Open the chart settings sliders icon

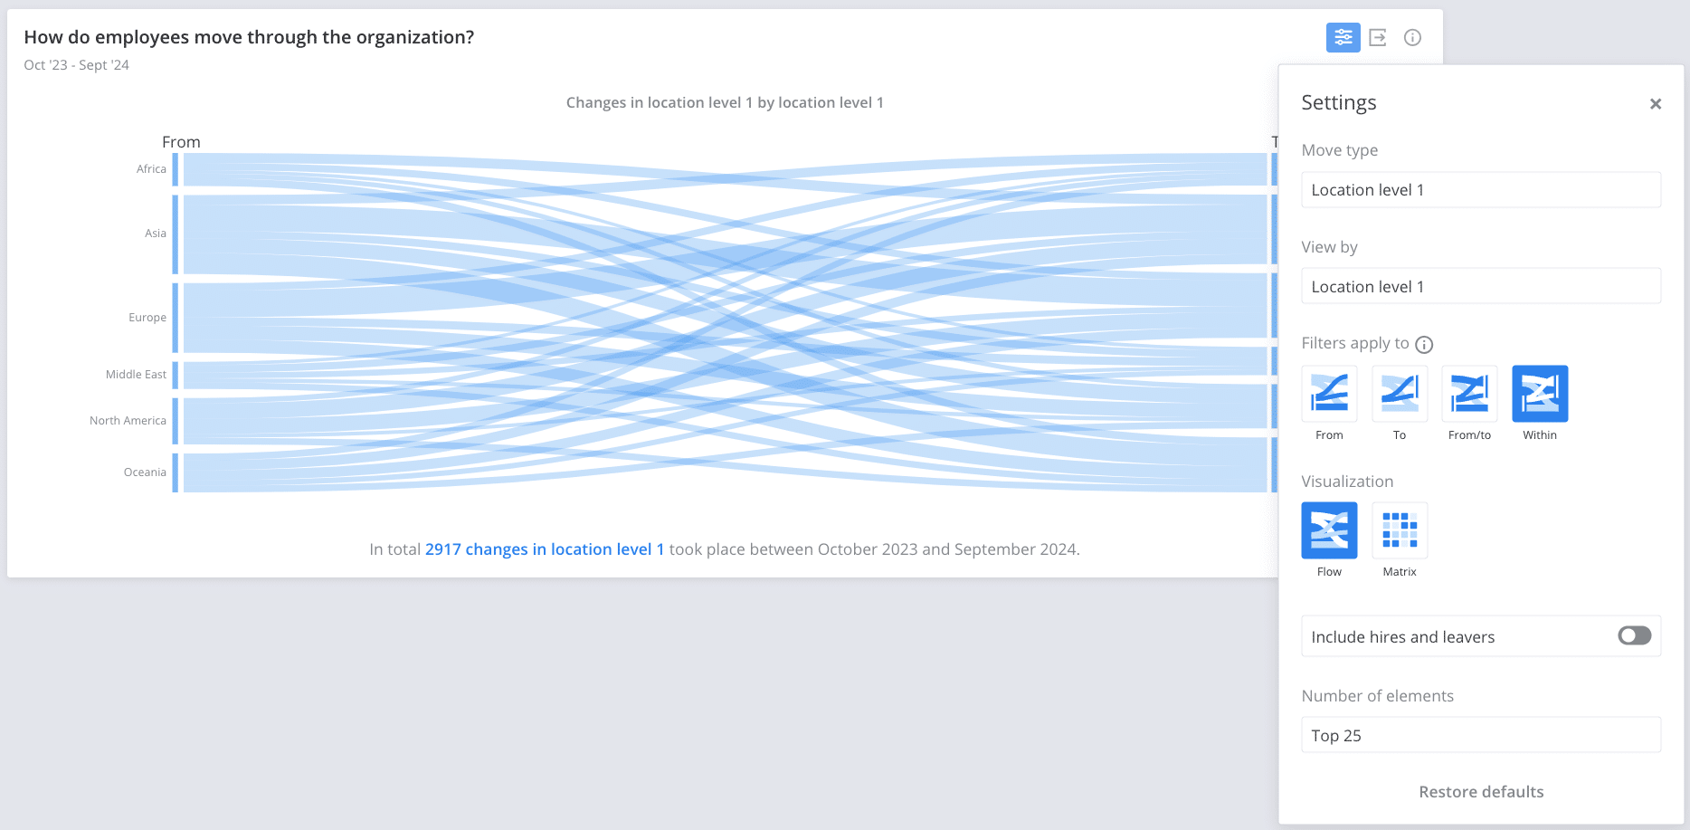click(x=1343, y=37)
